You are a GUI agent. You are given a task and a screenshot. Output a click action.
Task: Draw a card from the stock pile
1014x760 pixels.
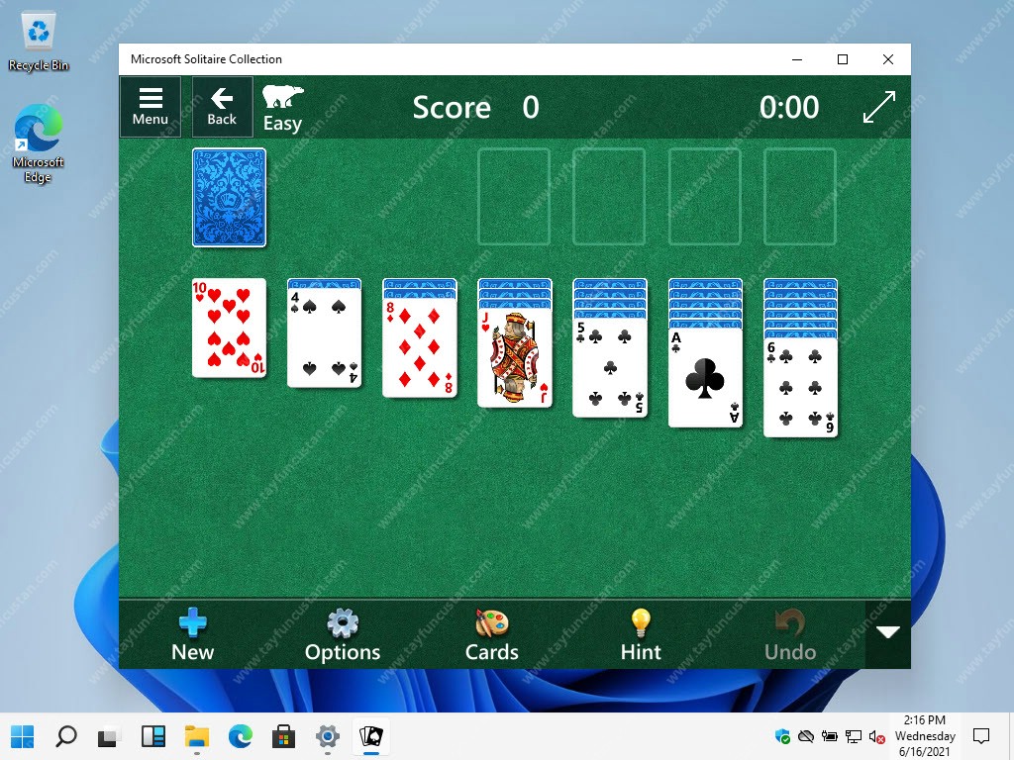point(229,197)
